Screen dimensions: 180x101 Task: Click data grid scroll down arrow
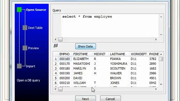[x=161, y=84]
